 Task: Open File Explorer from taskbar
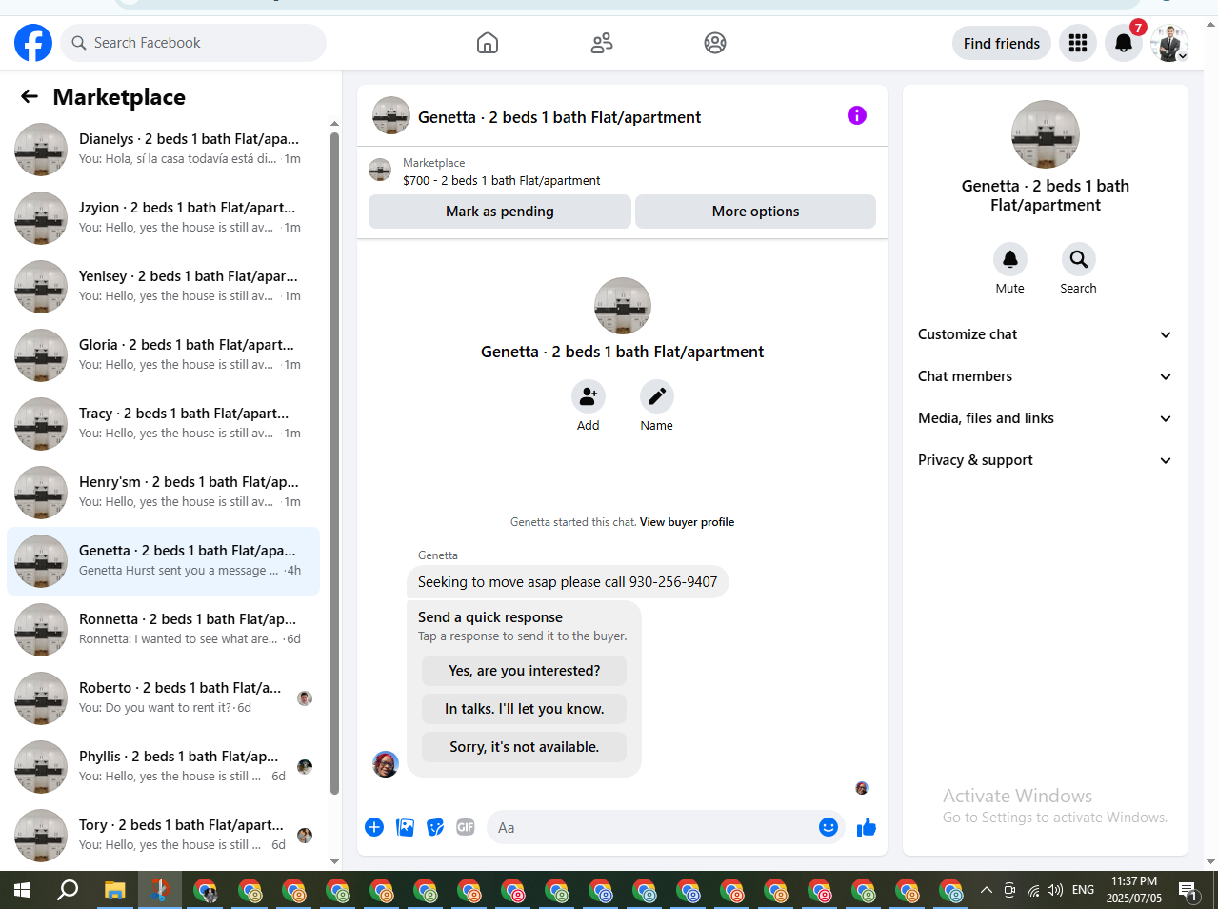coord(114,890)
